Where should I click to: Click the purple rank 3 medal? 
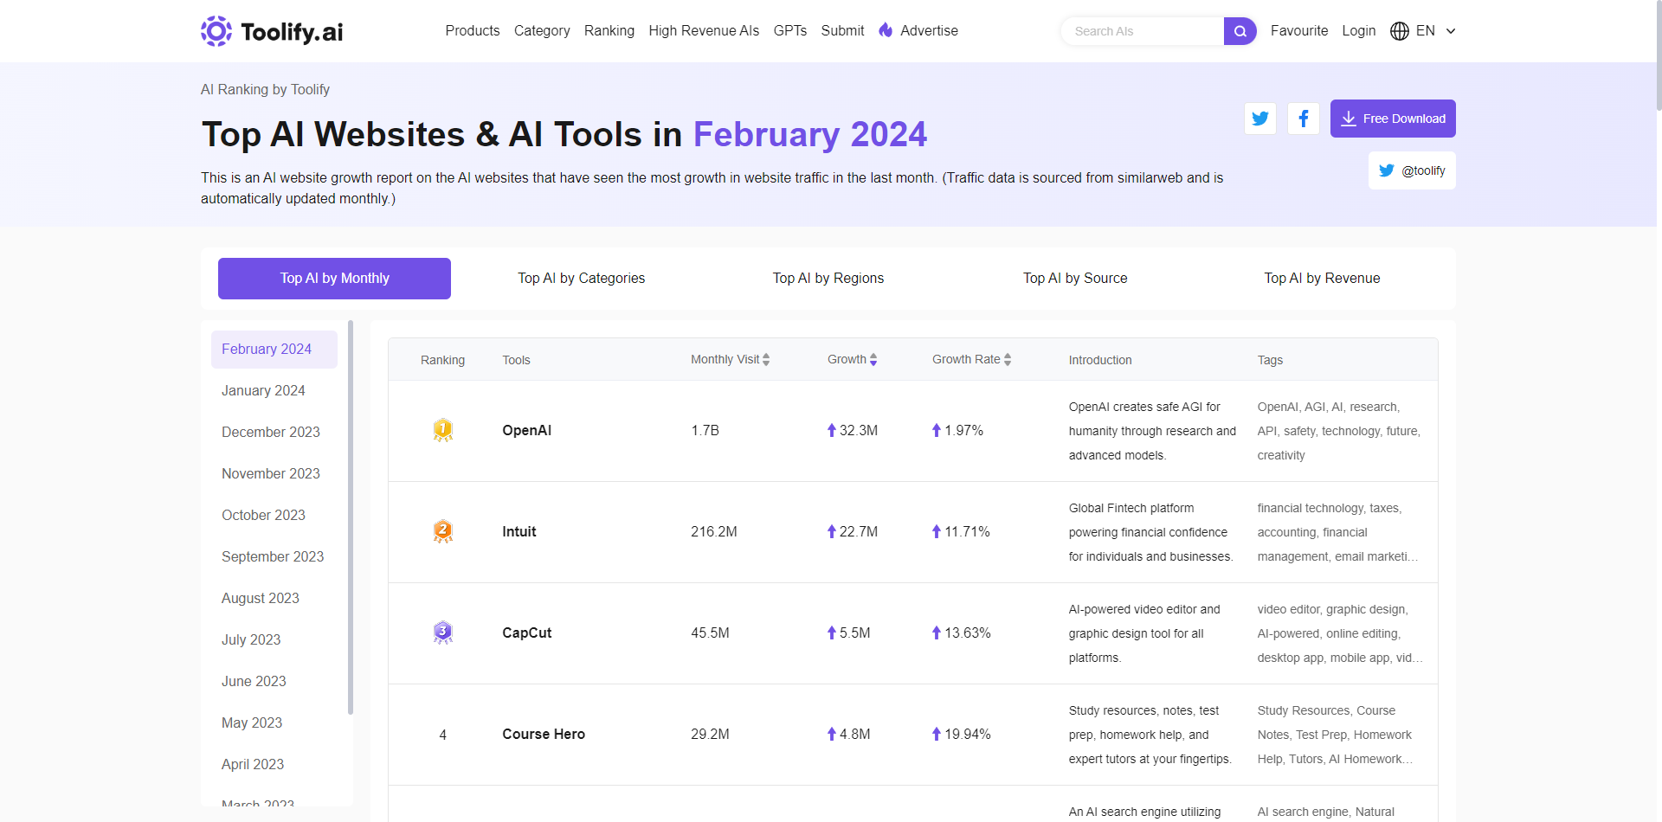click(443, 633)
